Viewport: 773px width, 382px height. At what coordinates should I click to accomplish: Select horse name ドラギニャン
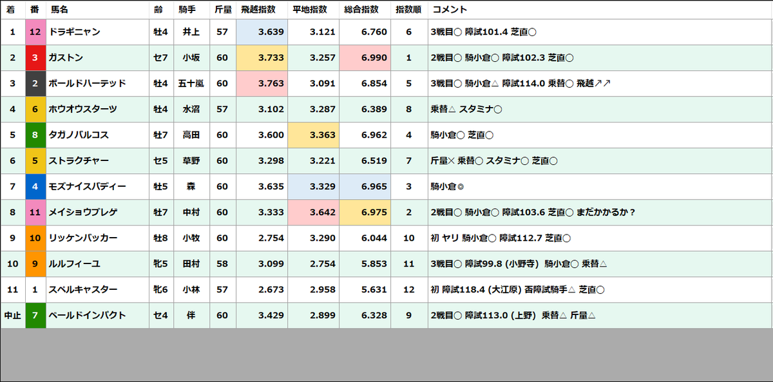click(x=75, y=32)
